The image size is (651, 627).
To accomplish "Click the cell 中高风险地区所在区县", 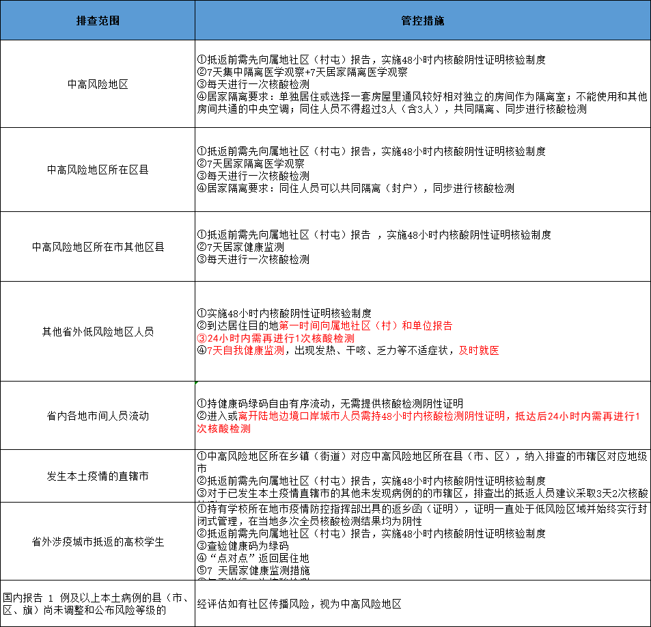I will (x=98, y=170).
